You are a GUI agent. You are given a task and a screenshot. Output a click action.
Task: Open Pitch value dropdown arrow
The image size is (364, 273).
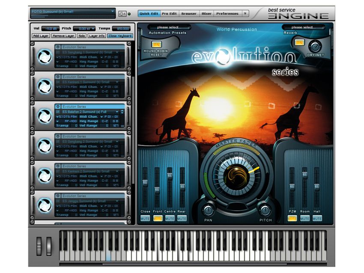93,29
